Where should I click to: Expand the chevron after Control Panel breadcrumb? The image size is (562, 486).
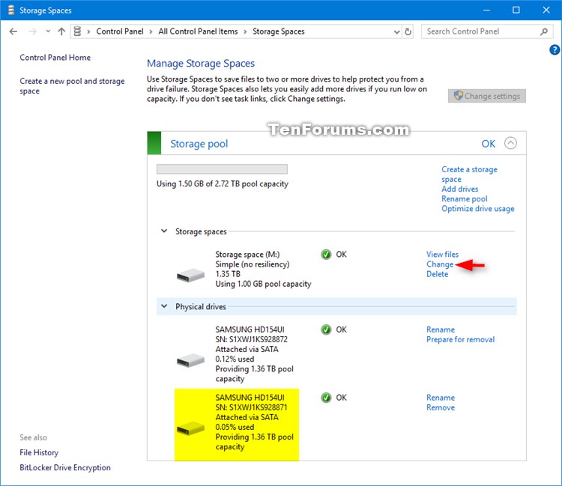(x=151, y=32)
